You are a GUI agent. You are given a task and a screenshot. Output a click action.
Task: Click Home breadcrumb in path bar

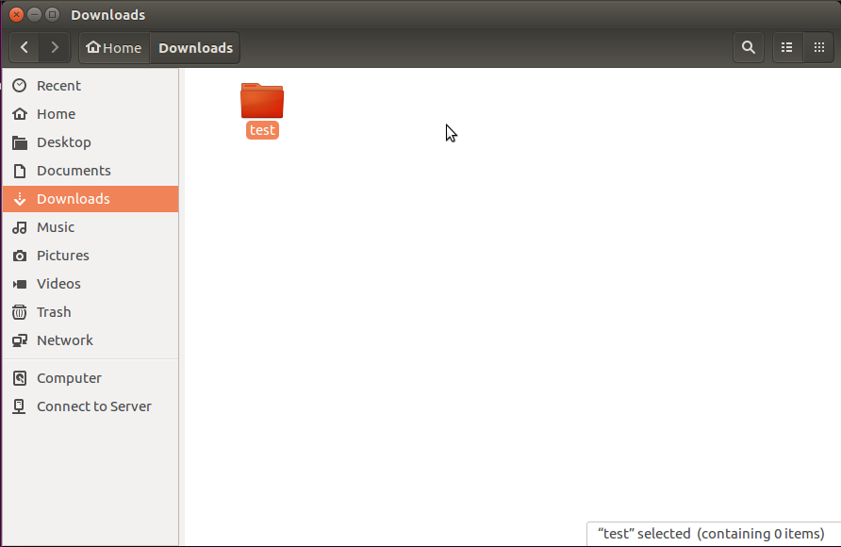(x=114, y=48)
